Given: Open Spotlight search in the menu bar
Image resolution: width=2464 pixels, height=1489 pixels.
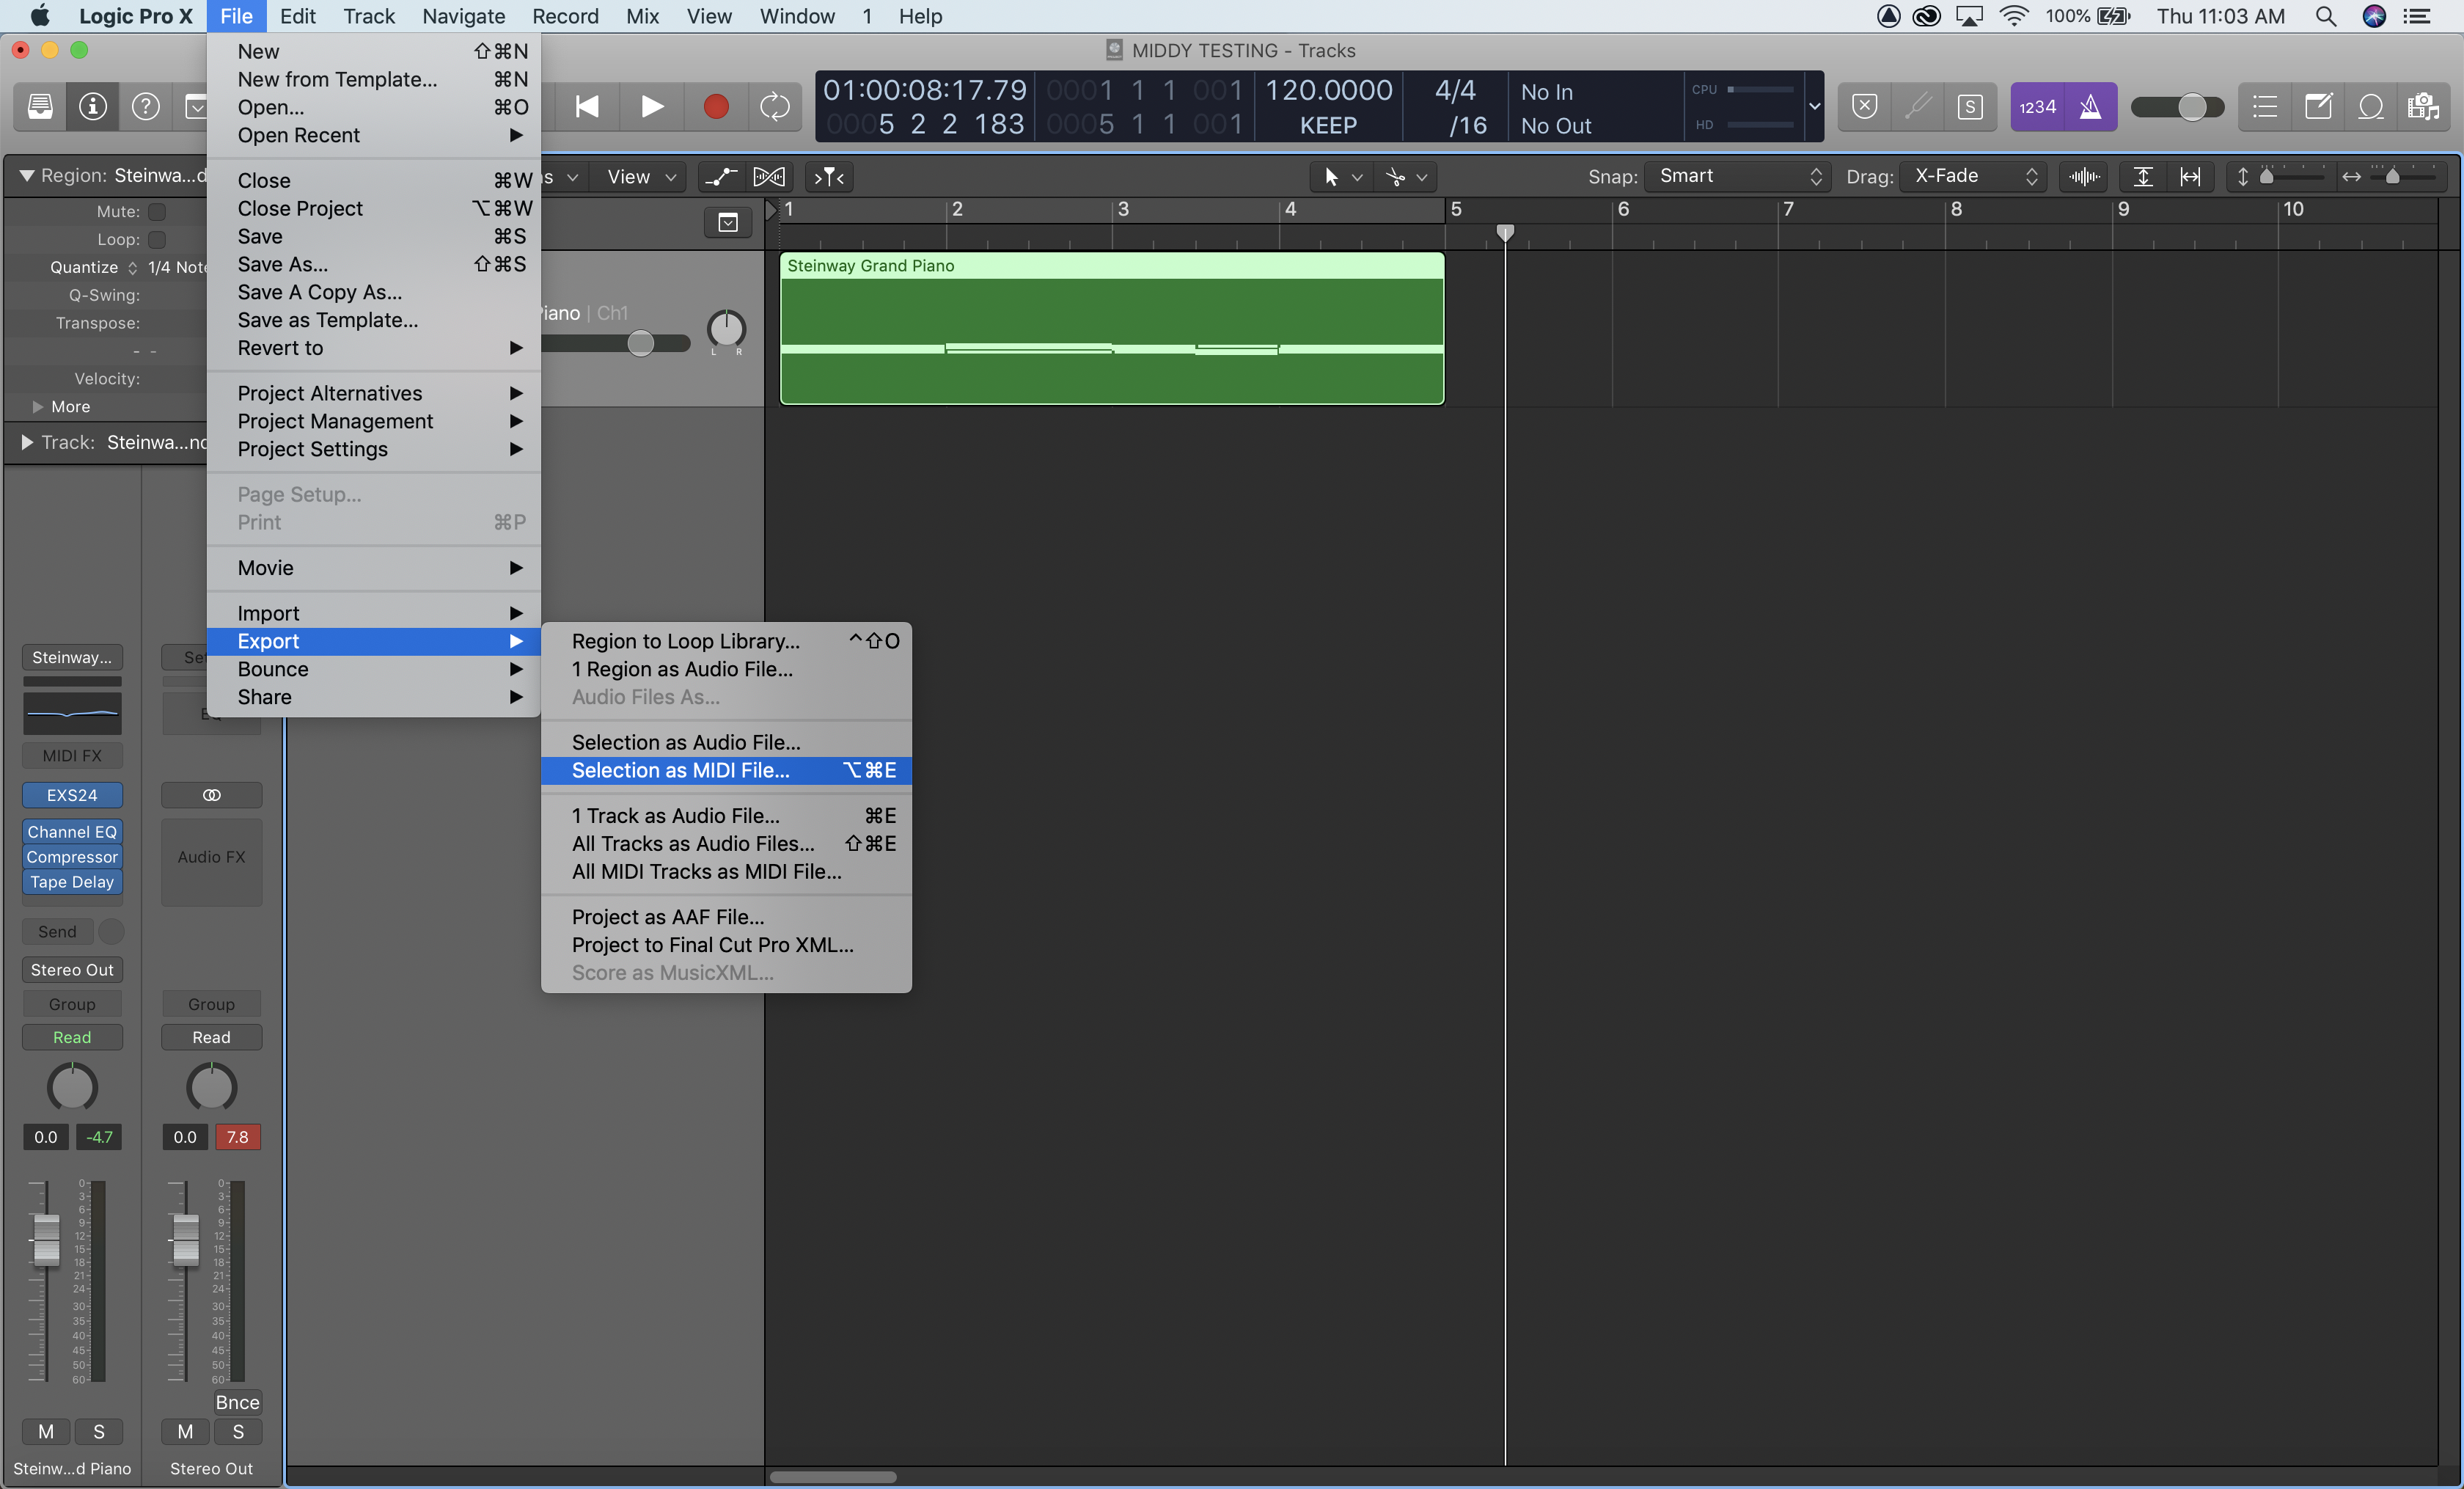Looking at the screenshot, I should point(2326,16).
